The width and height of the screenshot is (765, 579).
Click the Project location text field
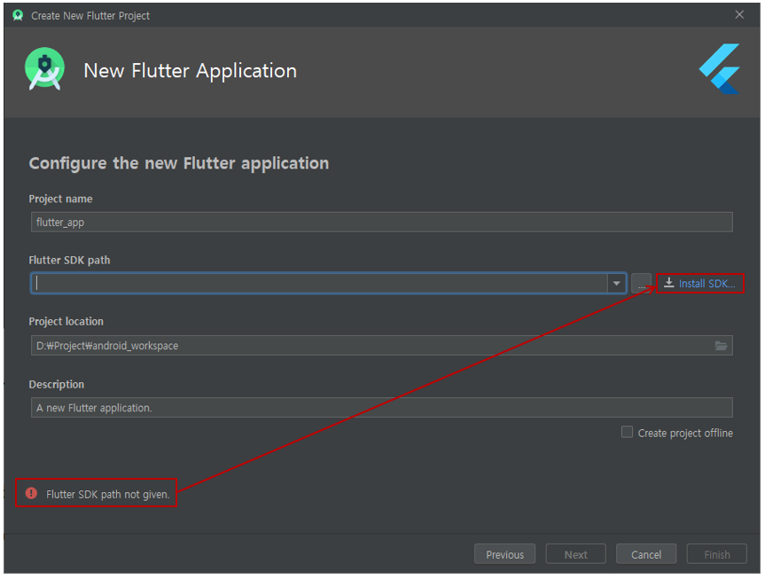click(381, 346)
